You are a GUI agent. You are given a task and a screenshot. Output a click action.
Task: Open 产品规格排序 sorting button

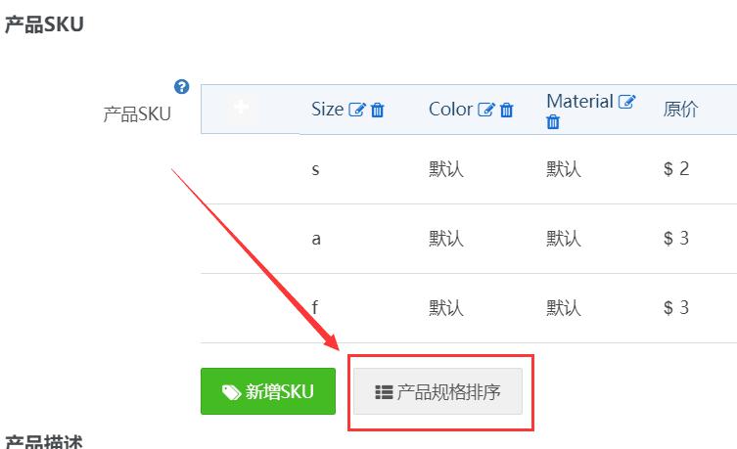click(x=438, y=391)
